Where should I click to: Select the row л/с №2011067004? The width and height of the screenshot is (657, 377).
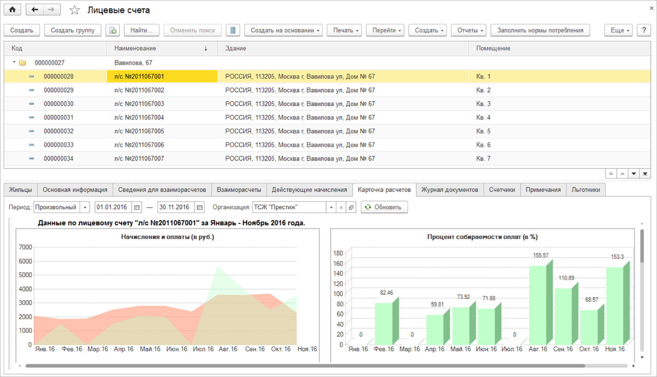(139, 118)
